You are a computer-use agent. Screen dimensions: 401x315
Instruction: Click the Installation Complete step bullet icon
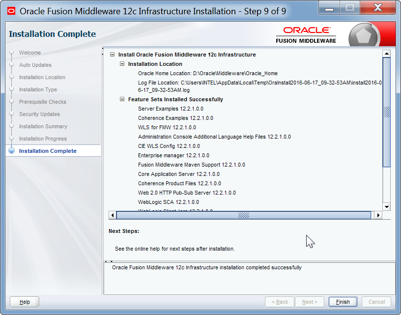tap(11, 150)
